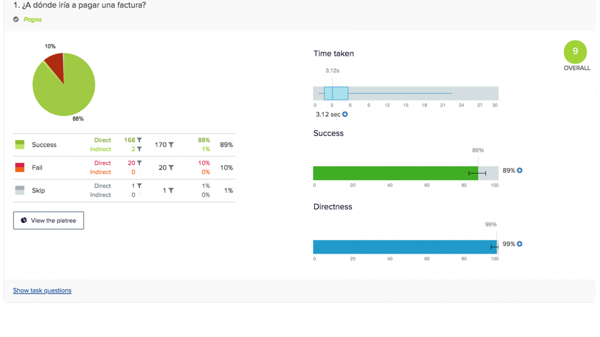Click the 'Fail' row label in the table
Screen dimensions: 600x337
37,168
